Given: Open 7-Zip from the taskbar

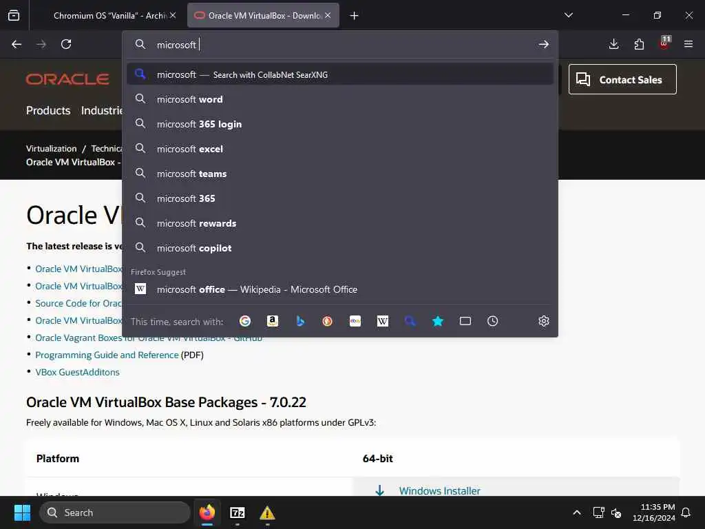Looking at the screenshot, I should click(x=237, y=512).
